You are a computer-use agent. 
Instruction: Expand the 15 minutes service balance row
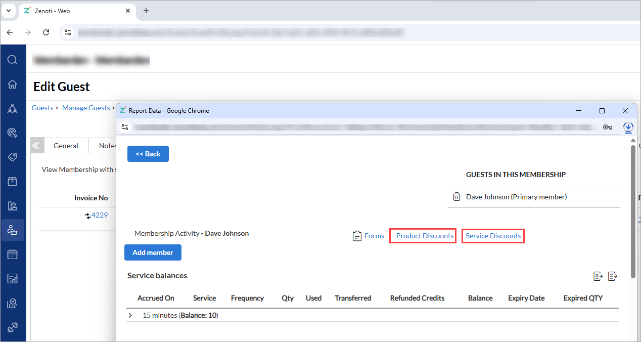(130, 315)
